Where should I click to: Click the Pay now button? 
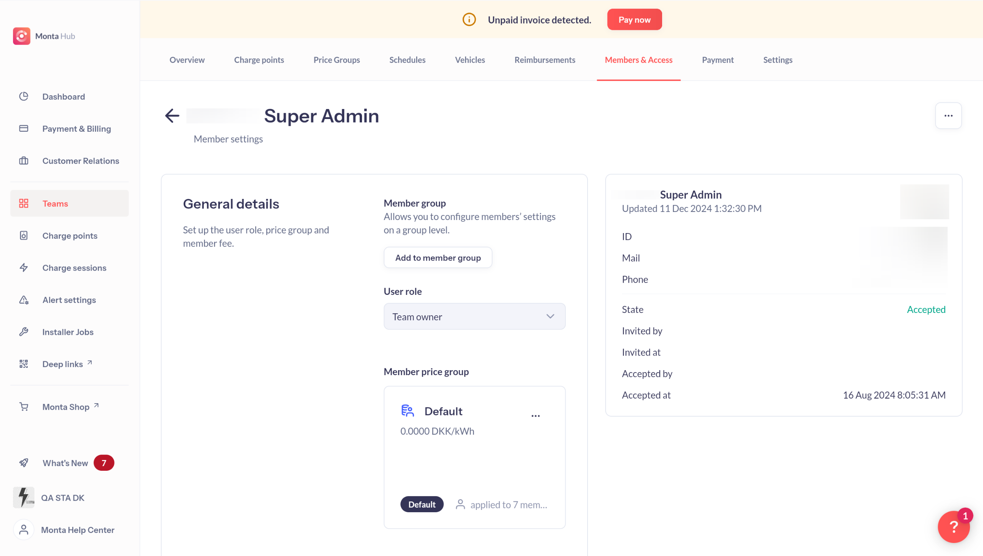pos(634,20)
